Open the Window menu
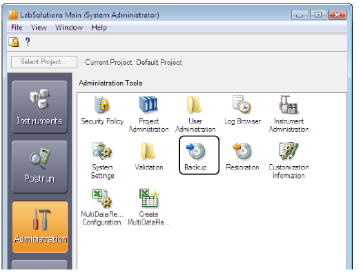The width and height of the screenshot is (361, 275). click(69, 28)
